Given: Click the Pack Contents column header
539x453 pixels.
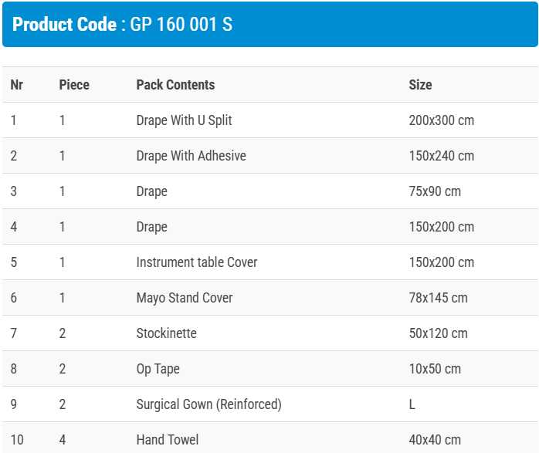Looking at the screenshot, I should point(175,85).
